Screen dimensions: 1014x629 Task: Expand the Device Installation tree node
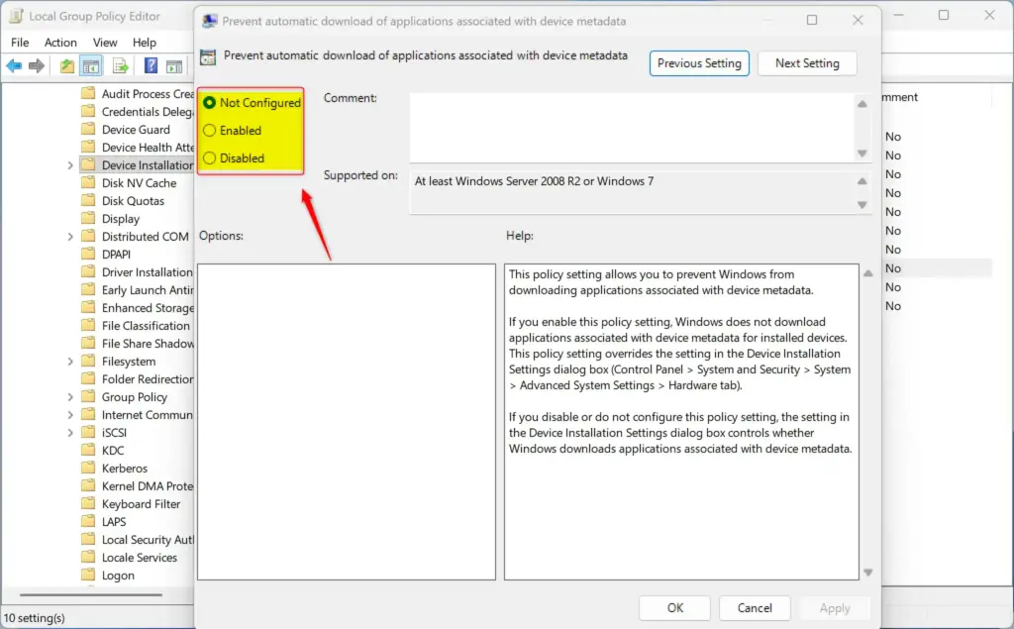[70, 165]
